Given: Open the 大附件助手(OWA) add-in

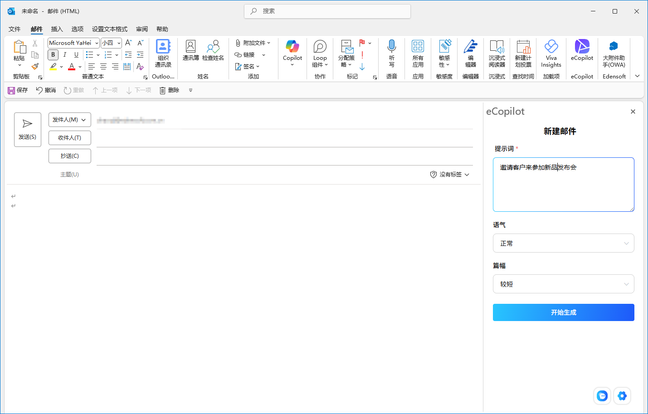Looking at the screenshot, I should (614, 54).
